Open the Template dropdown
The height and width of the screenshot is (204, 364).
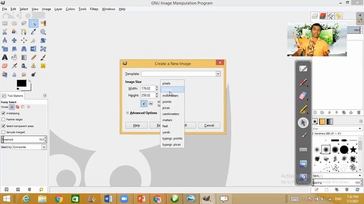(218, 74)
